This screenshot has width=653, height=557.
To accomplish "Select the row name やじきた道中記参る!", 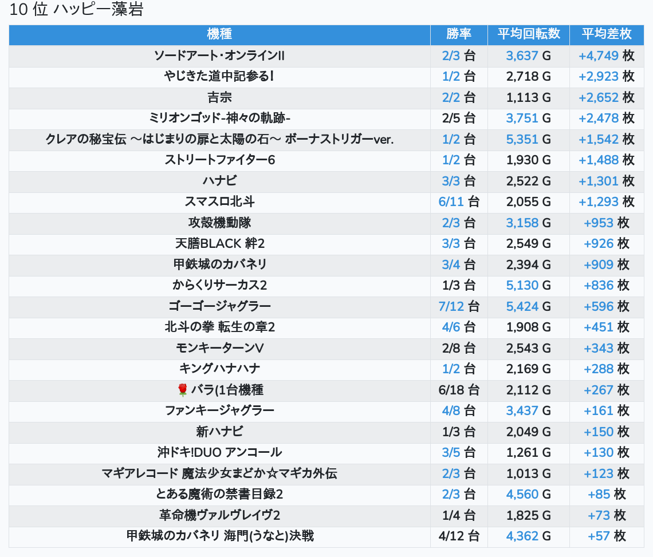I will click(x=219, y=77).
